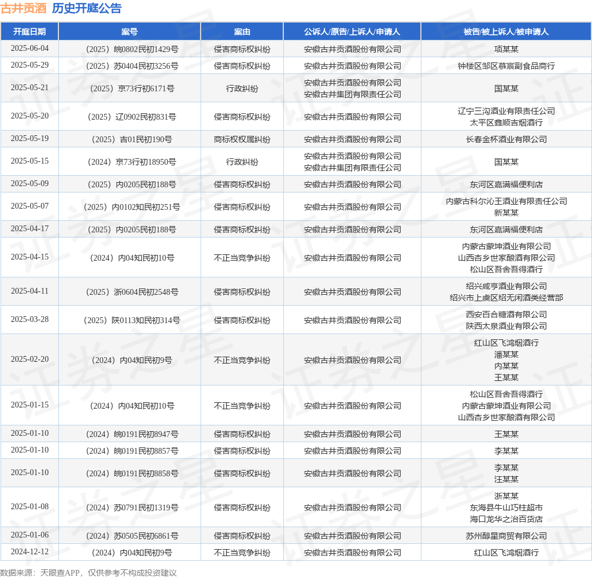Click defendant 长春金杯酒业有限公司
The height and width of the screenshot is (578, 592).
pyautogui.click(x=506, y=140)
